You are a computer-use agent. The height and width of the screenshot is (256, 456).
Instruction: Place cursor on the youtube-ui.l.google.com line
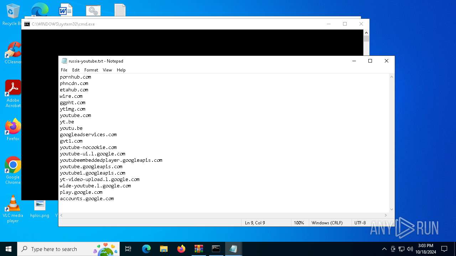[93, 154]
